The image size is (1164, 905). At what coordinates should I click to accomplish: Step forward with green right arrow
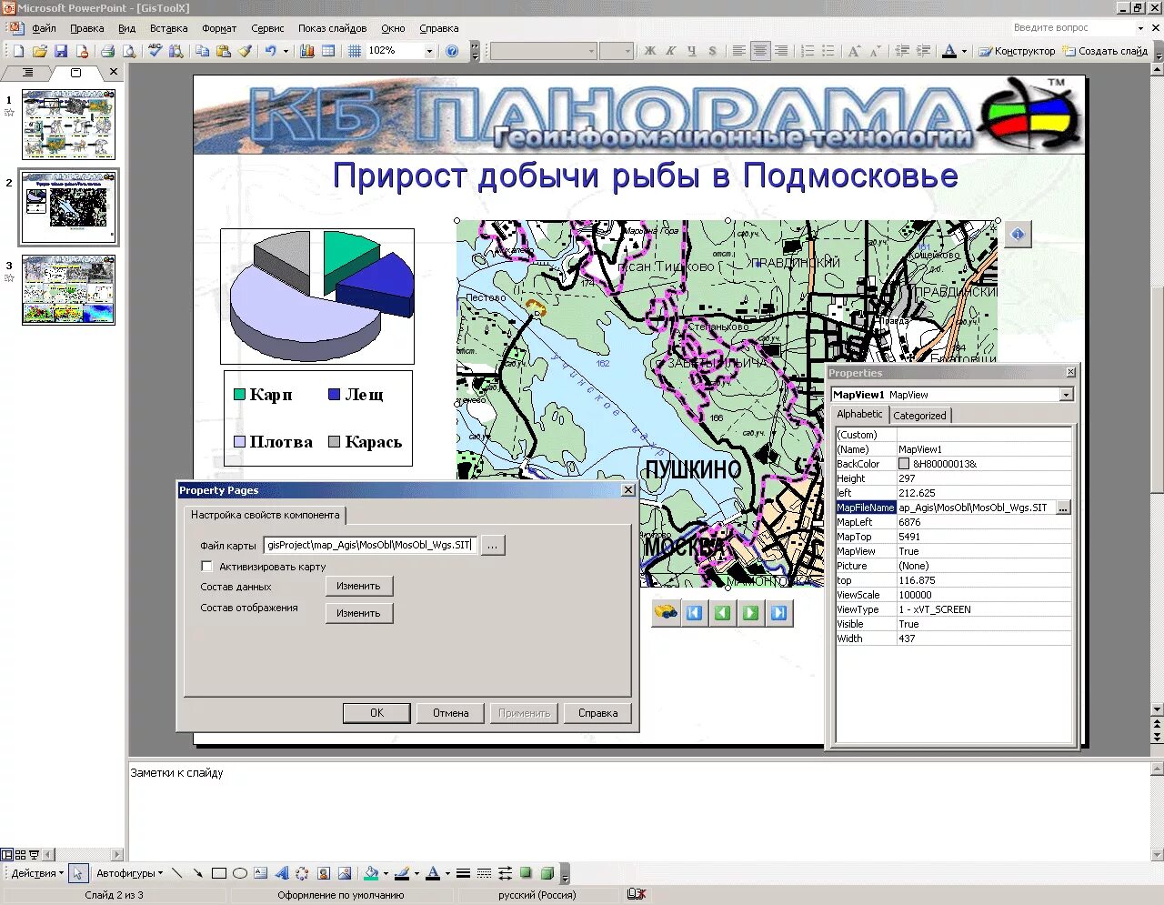coord(750,613)
